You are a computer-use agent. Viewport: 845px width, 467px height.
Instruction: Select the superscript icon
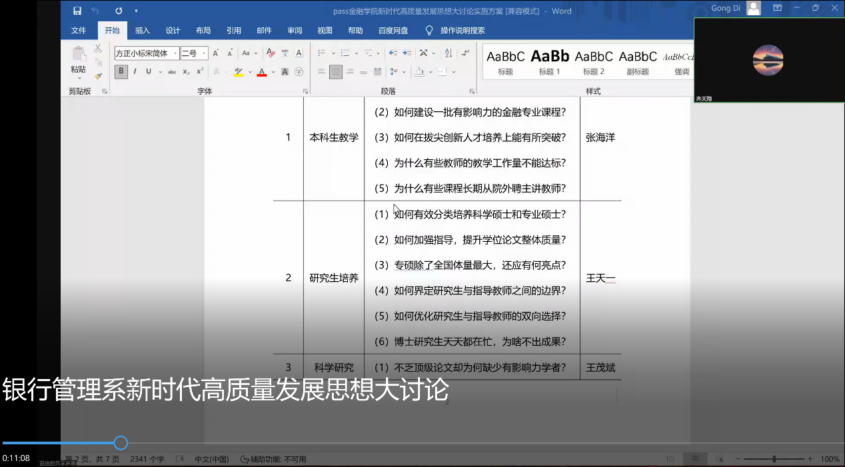coord(199,71)
